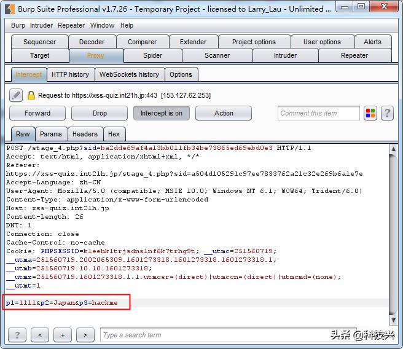Image resolution: width=403 pixels, height=349 pixels.
Task: Switch to the Sequencer tab
Action: [x=40, y=42]
